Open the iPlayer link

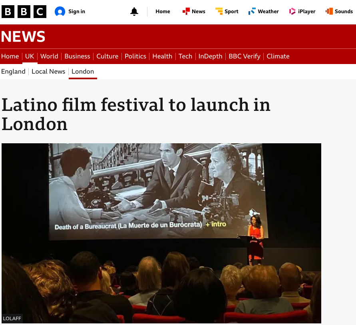[x=306, y=11]
